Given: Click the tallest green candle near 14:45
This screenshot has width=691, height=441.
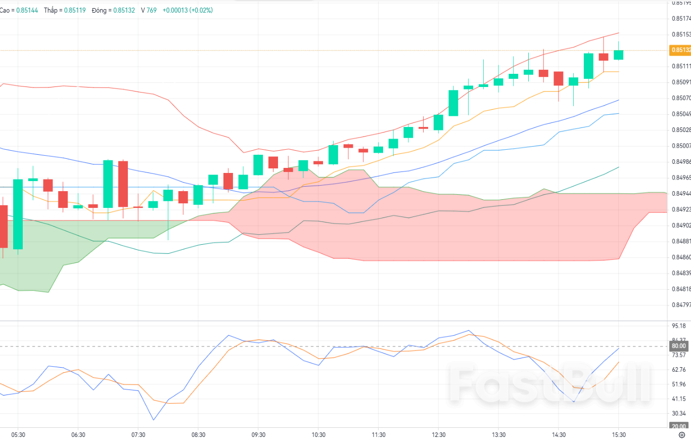Looking at the screenshot, I should coord(588,66).
